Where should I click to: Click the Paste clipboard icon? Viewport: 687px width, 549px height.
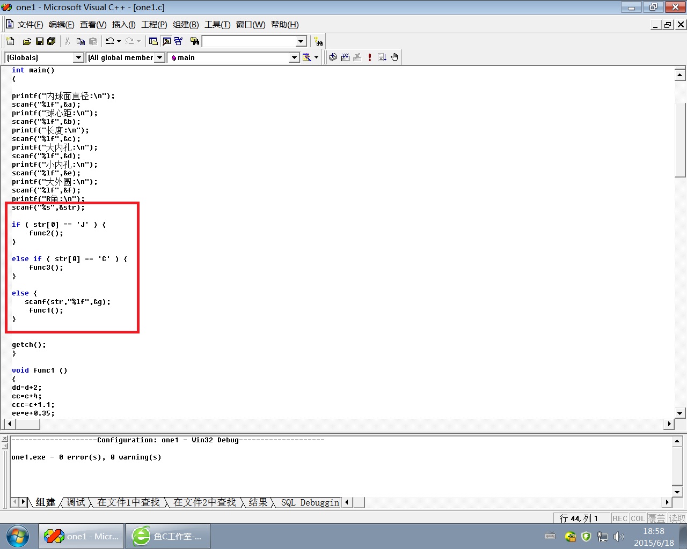93,41
